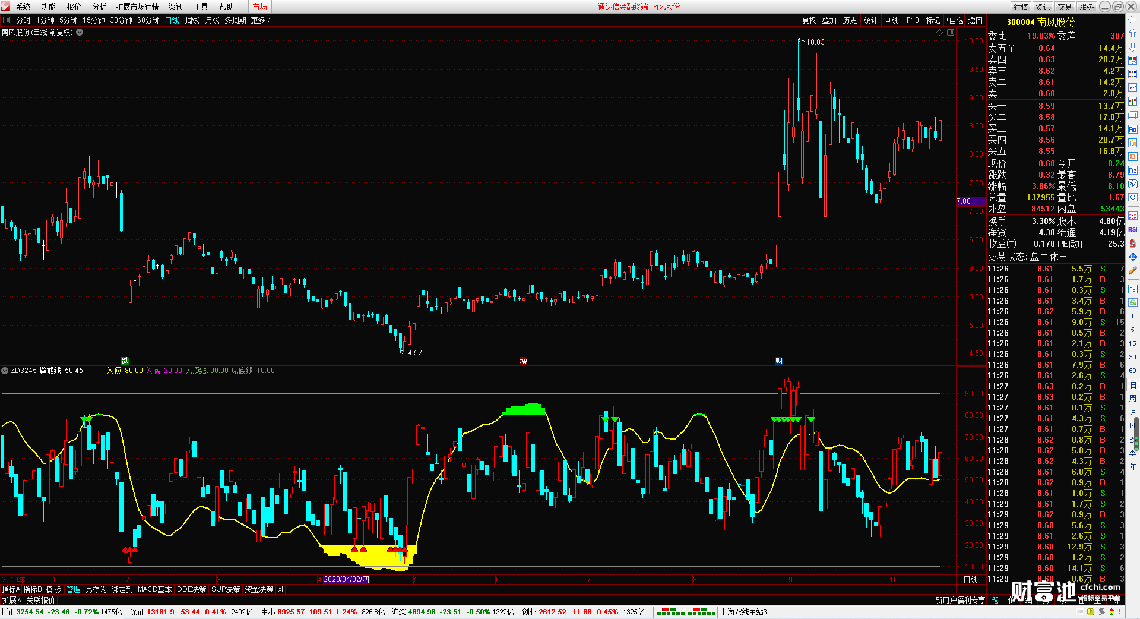
Task: Open the quote list report icon
Action: 1133,61
